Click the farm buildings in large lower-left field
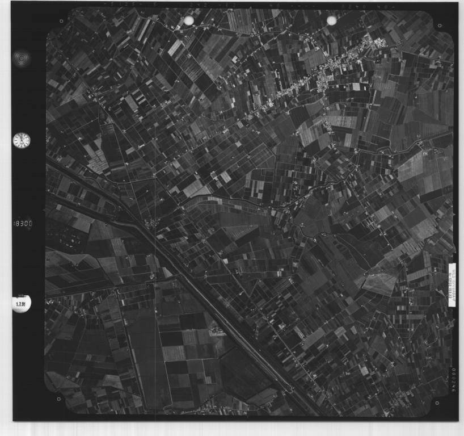Viewport: 464px width, 436px height. point(216,332)
